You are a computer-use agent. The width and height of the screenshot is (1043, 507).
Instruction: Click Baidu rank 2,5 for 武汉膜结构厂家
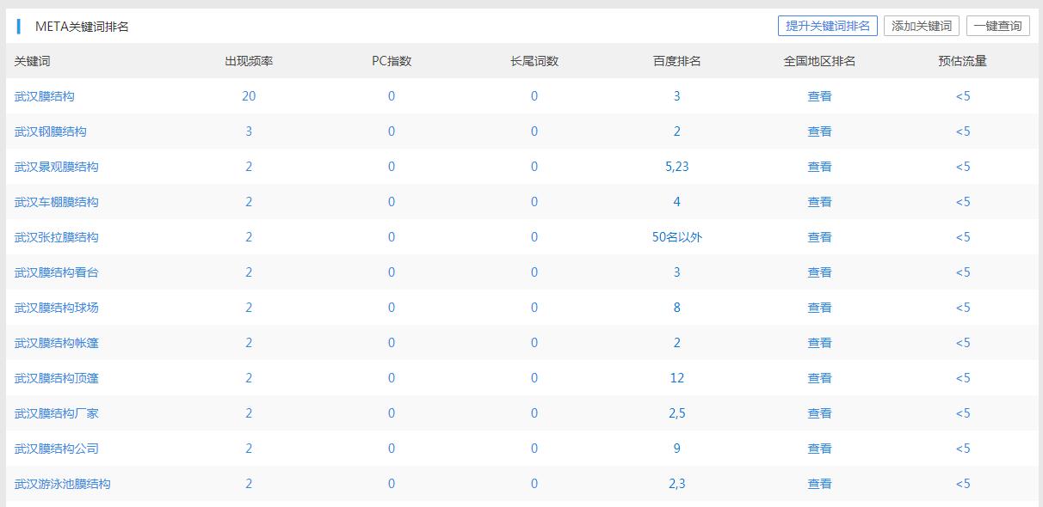point(676,413)
